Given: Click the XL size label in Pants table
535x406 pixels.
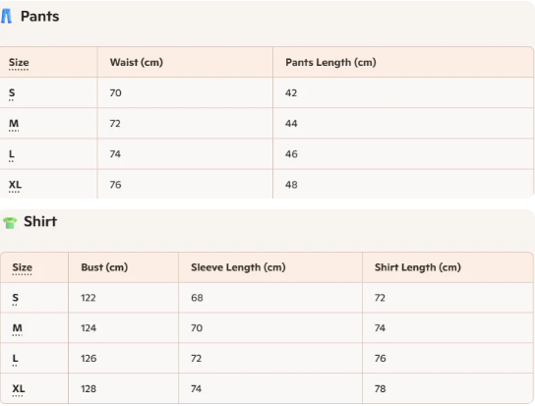Looking at the screenshot, I should [x=15, y=185].
